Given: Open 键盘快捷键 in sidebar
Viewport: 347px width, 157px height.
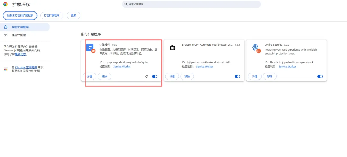Looking at the screenshot, I should pyautogui.click(x=25, y=35).
